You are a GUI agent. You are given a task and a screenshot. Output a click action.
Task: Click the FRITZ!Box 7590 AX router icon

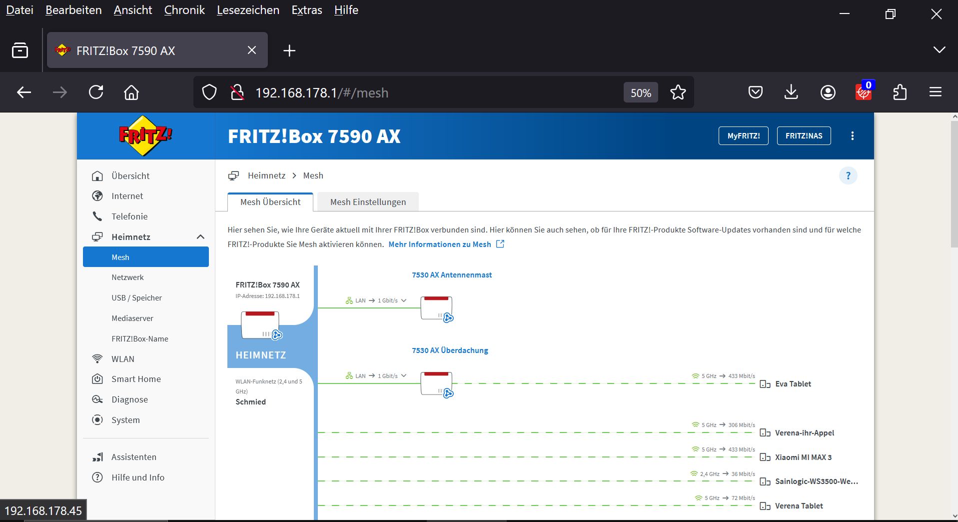(262, 325)
